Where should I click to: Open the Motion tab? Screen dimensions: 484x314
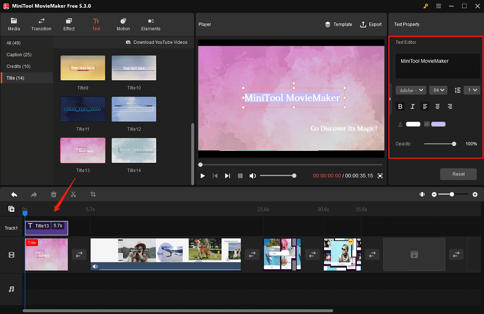pos(123,25)
